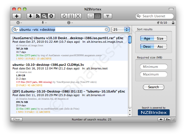Click Number of search results: 25 text

(x=91, y=119)
